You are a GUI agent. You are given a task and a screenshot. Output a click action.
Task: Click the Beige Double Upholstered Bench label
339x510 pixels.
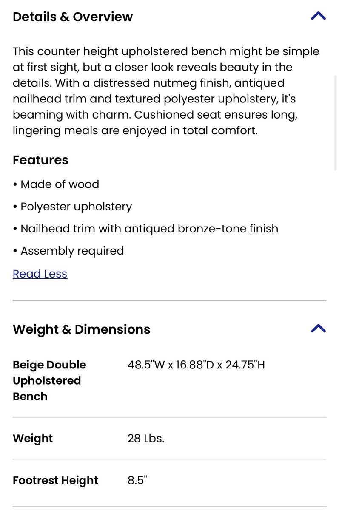[x=49, y=380]
